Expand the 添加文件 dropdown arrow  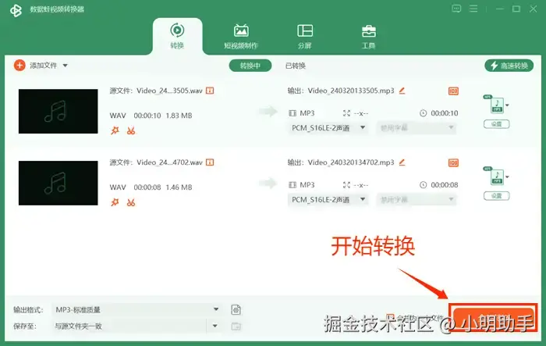click(x=65, y=66)
